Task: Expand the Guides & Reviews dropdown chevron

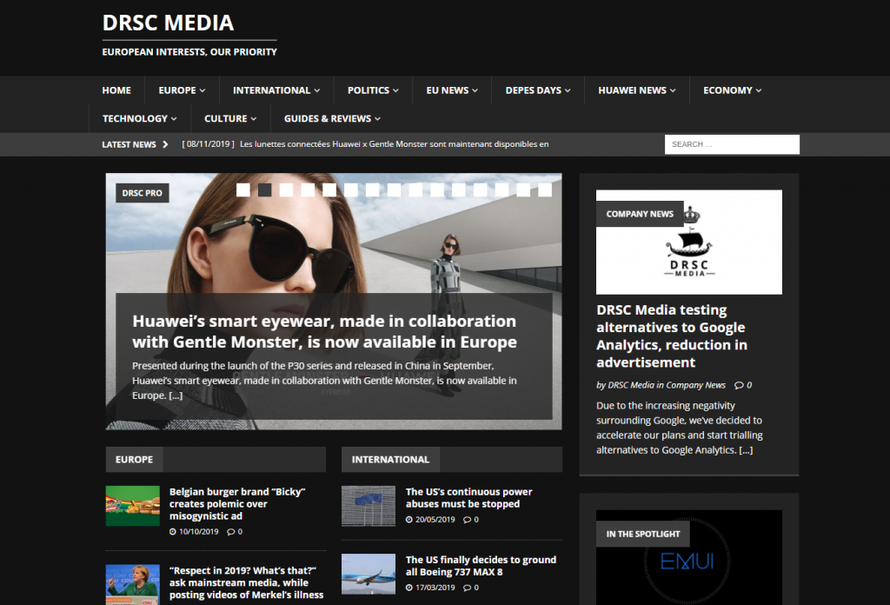Action: 377,119
